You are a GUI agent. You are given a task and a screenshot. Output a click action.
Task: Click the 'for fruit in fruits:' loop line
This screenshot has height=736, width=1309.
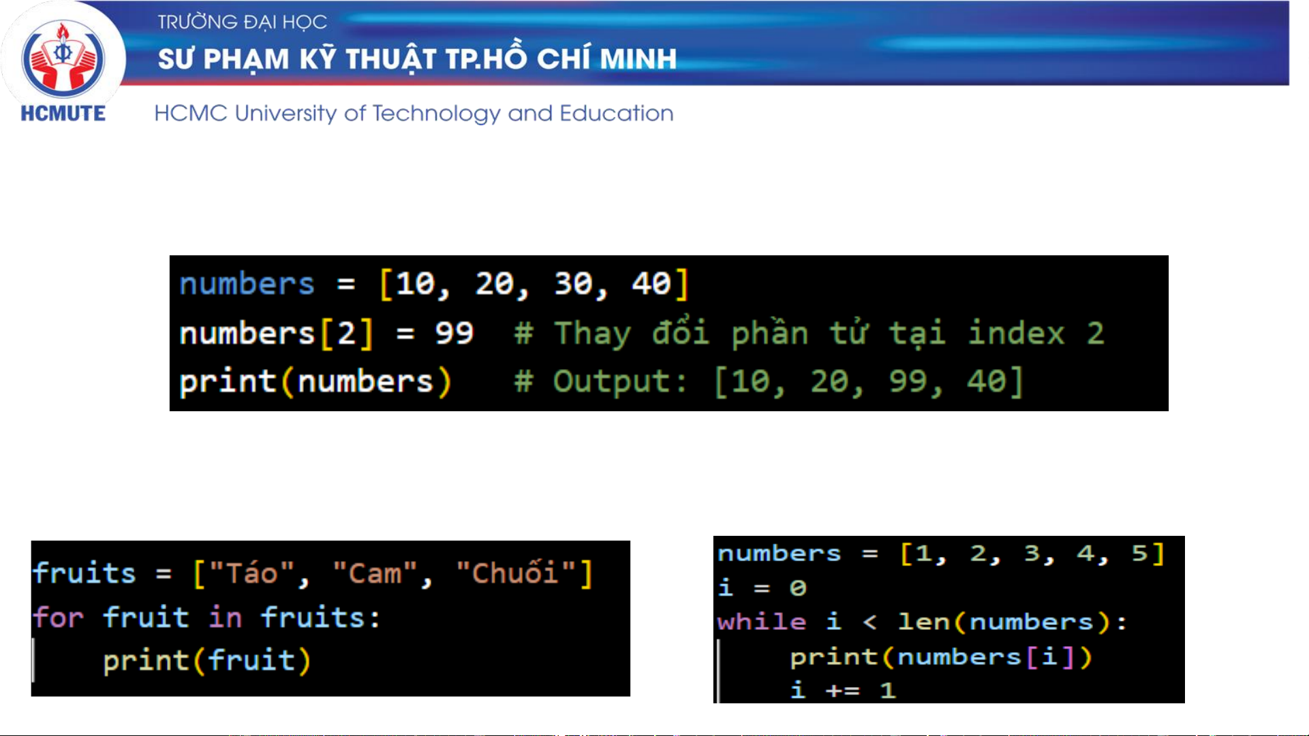point(206,618)
